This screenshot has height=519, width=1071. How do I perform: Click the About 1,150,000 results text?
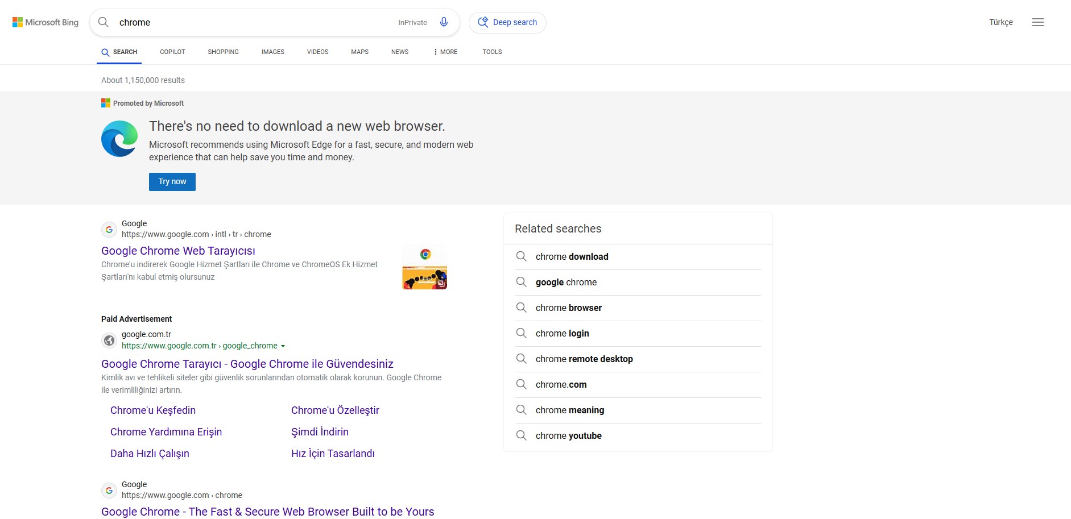143,80
